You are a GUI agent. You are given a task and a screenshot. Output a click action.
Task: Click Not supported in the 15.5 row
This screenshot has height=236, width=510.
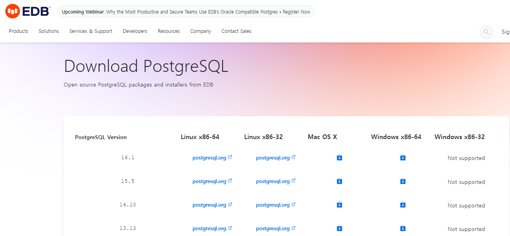[x=466, y=182]
